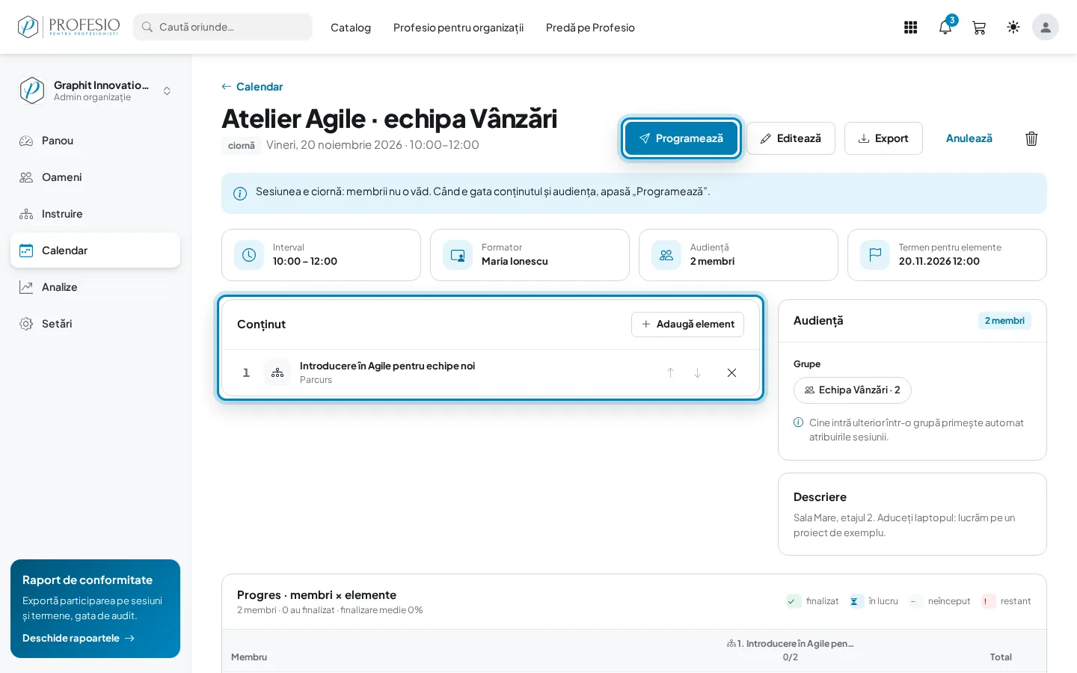Click the 'ciornă' status badge
The height and width of the screenshot is (673, 1077).
242,146
